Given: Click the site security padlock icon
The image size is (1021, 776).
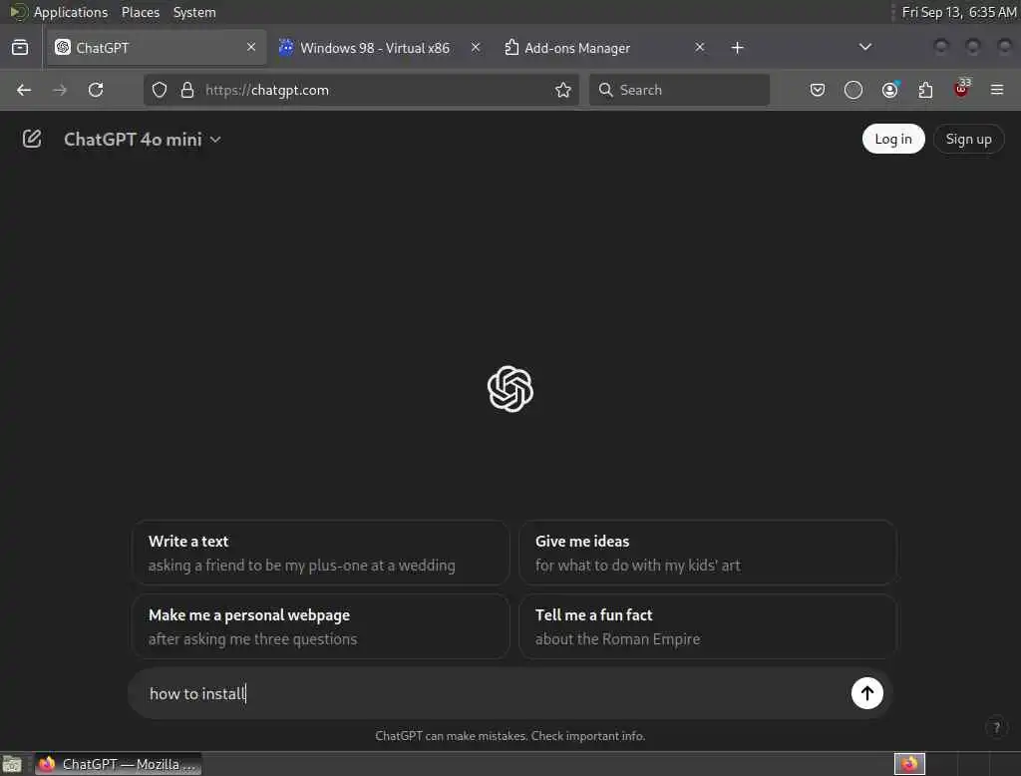Looking at the screenshot, I should click(x=187, y=90).
